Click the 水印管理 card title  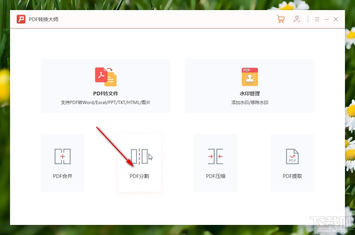coord(250,93)
